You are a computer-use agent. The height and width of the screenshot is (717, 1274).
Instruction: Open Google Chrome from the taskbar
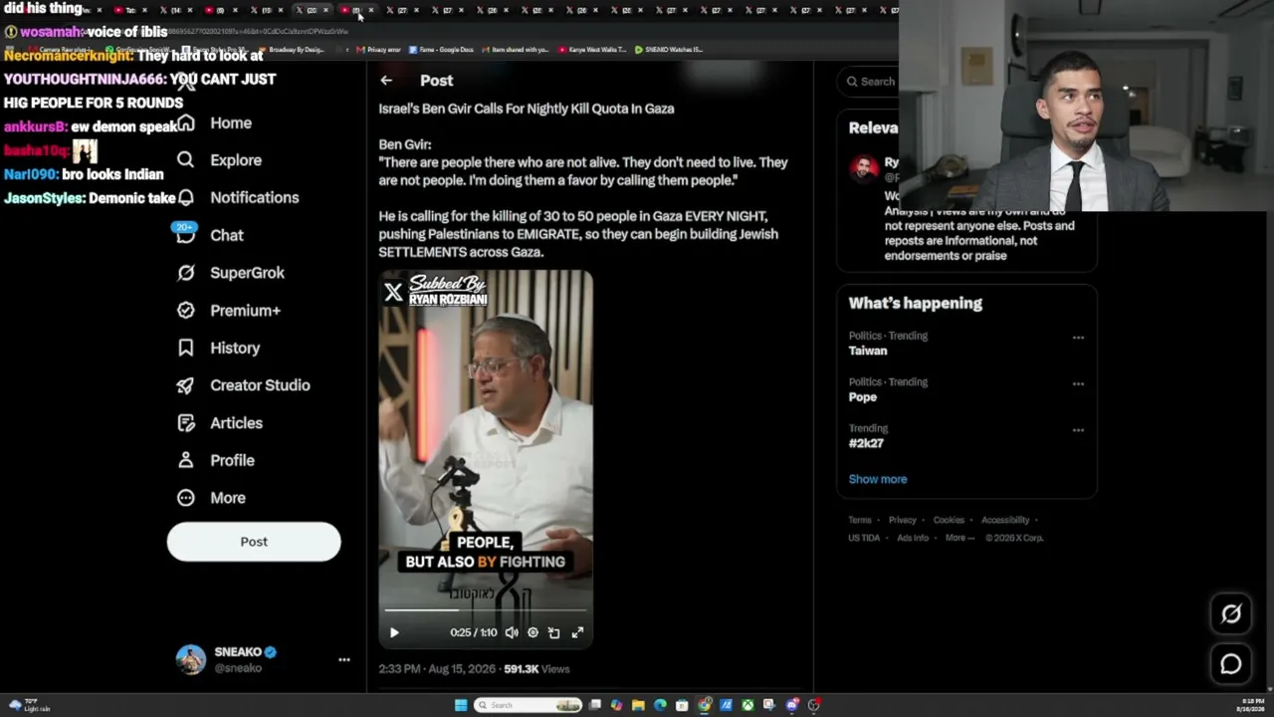click(704, 705)
